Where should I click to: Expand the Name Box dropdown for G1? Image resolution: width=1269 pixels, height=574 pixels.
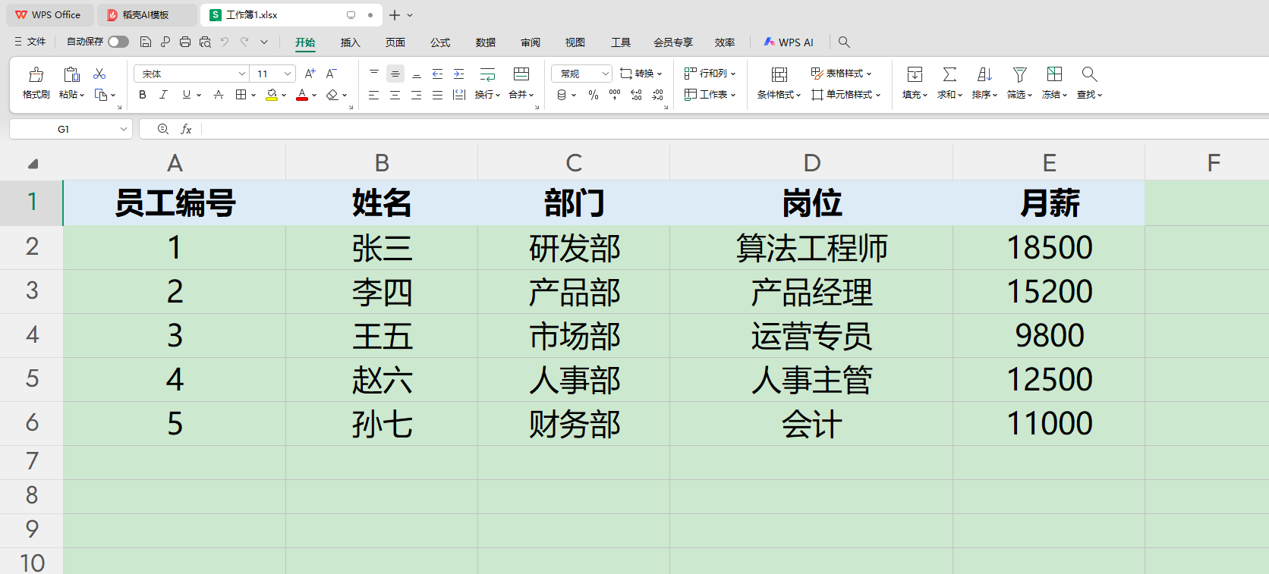tap(124, 129)
